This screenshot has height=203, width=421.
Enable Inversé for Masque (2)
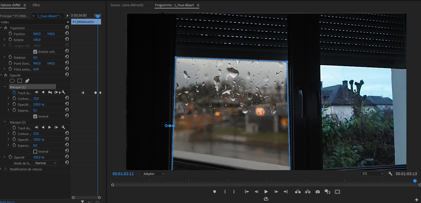click(35, 152)
